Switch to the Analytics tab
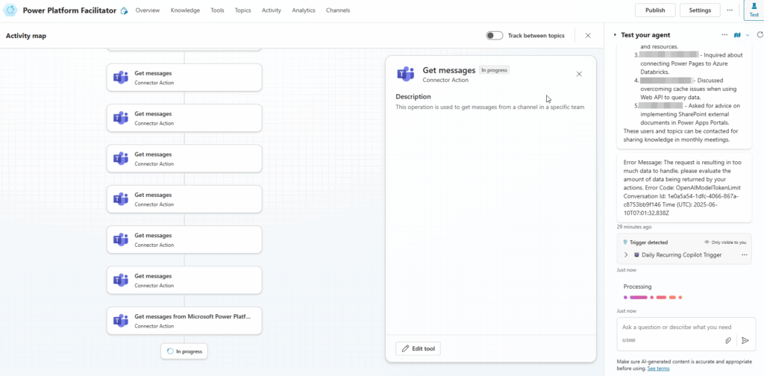 click(x=304, y=10)
